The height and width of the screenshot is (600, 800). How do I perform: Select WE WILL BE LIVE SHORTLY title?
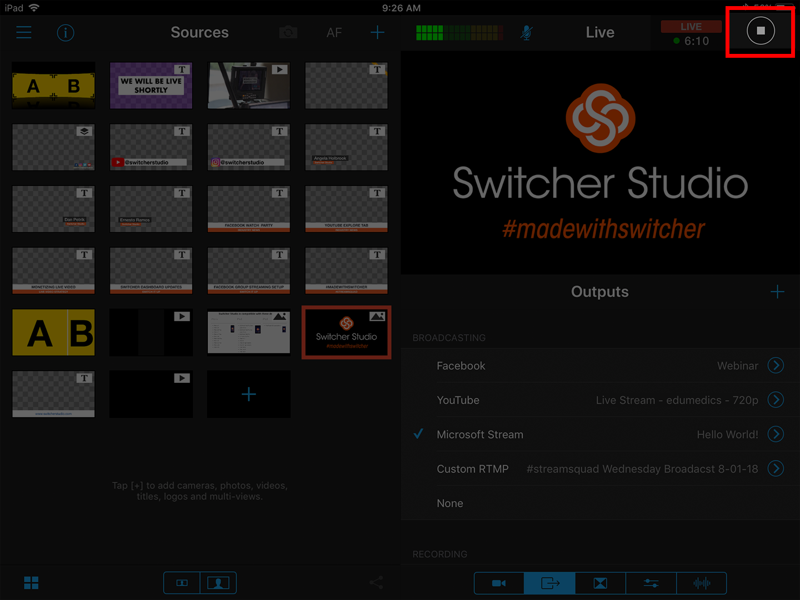151,86
